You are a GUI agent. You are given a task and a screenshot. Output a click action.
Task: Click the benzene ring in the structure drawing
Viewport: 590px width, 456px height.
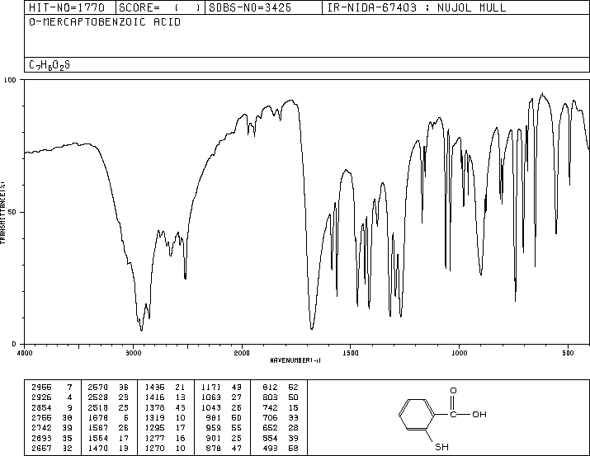[417, 415]
